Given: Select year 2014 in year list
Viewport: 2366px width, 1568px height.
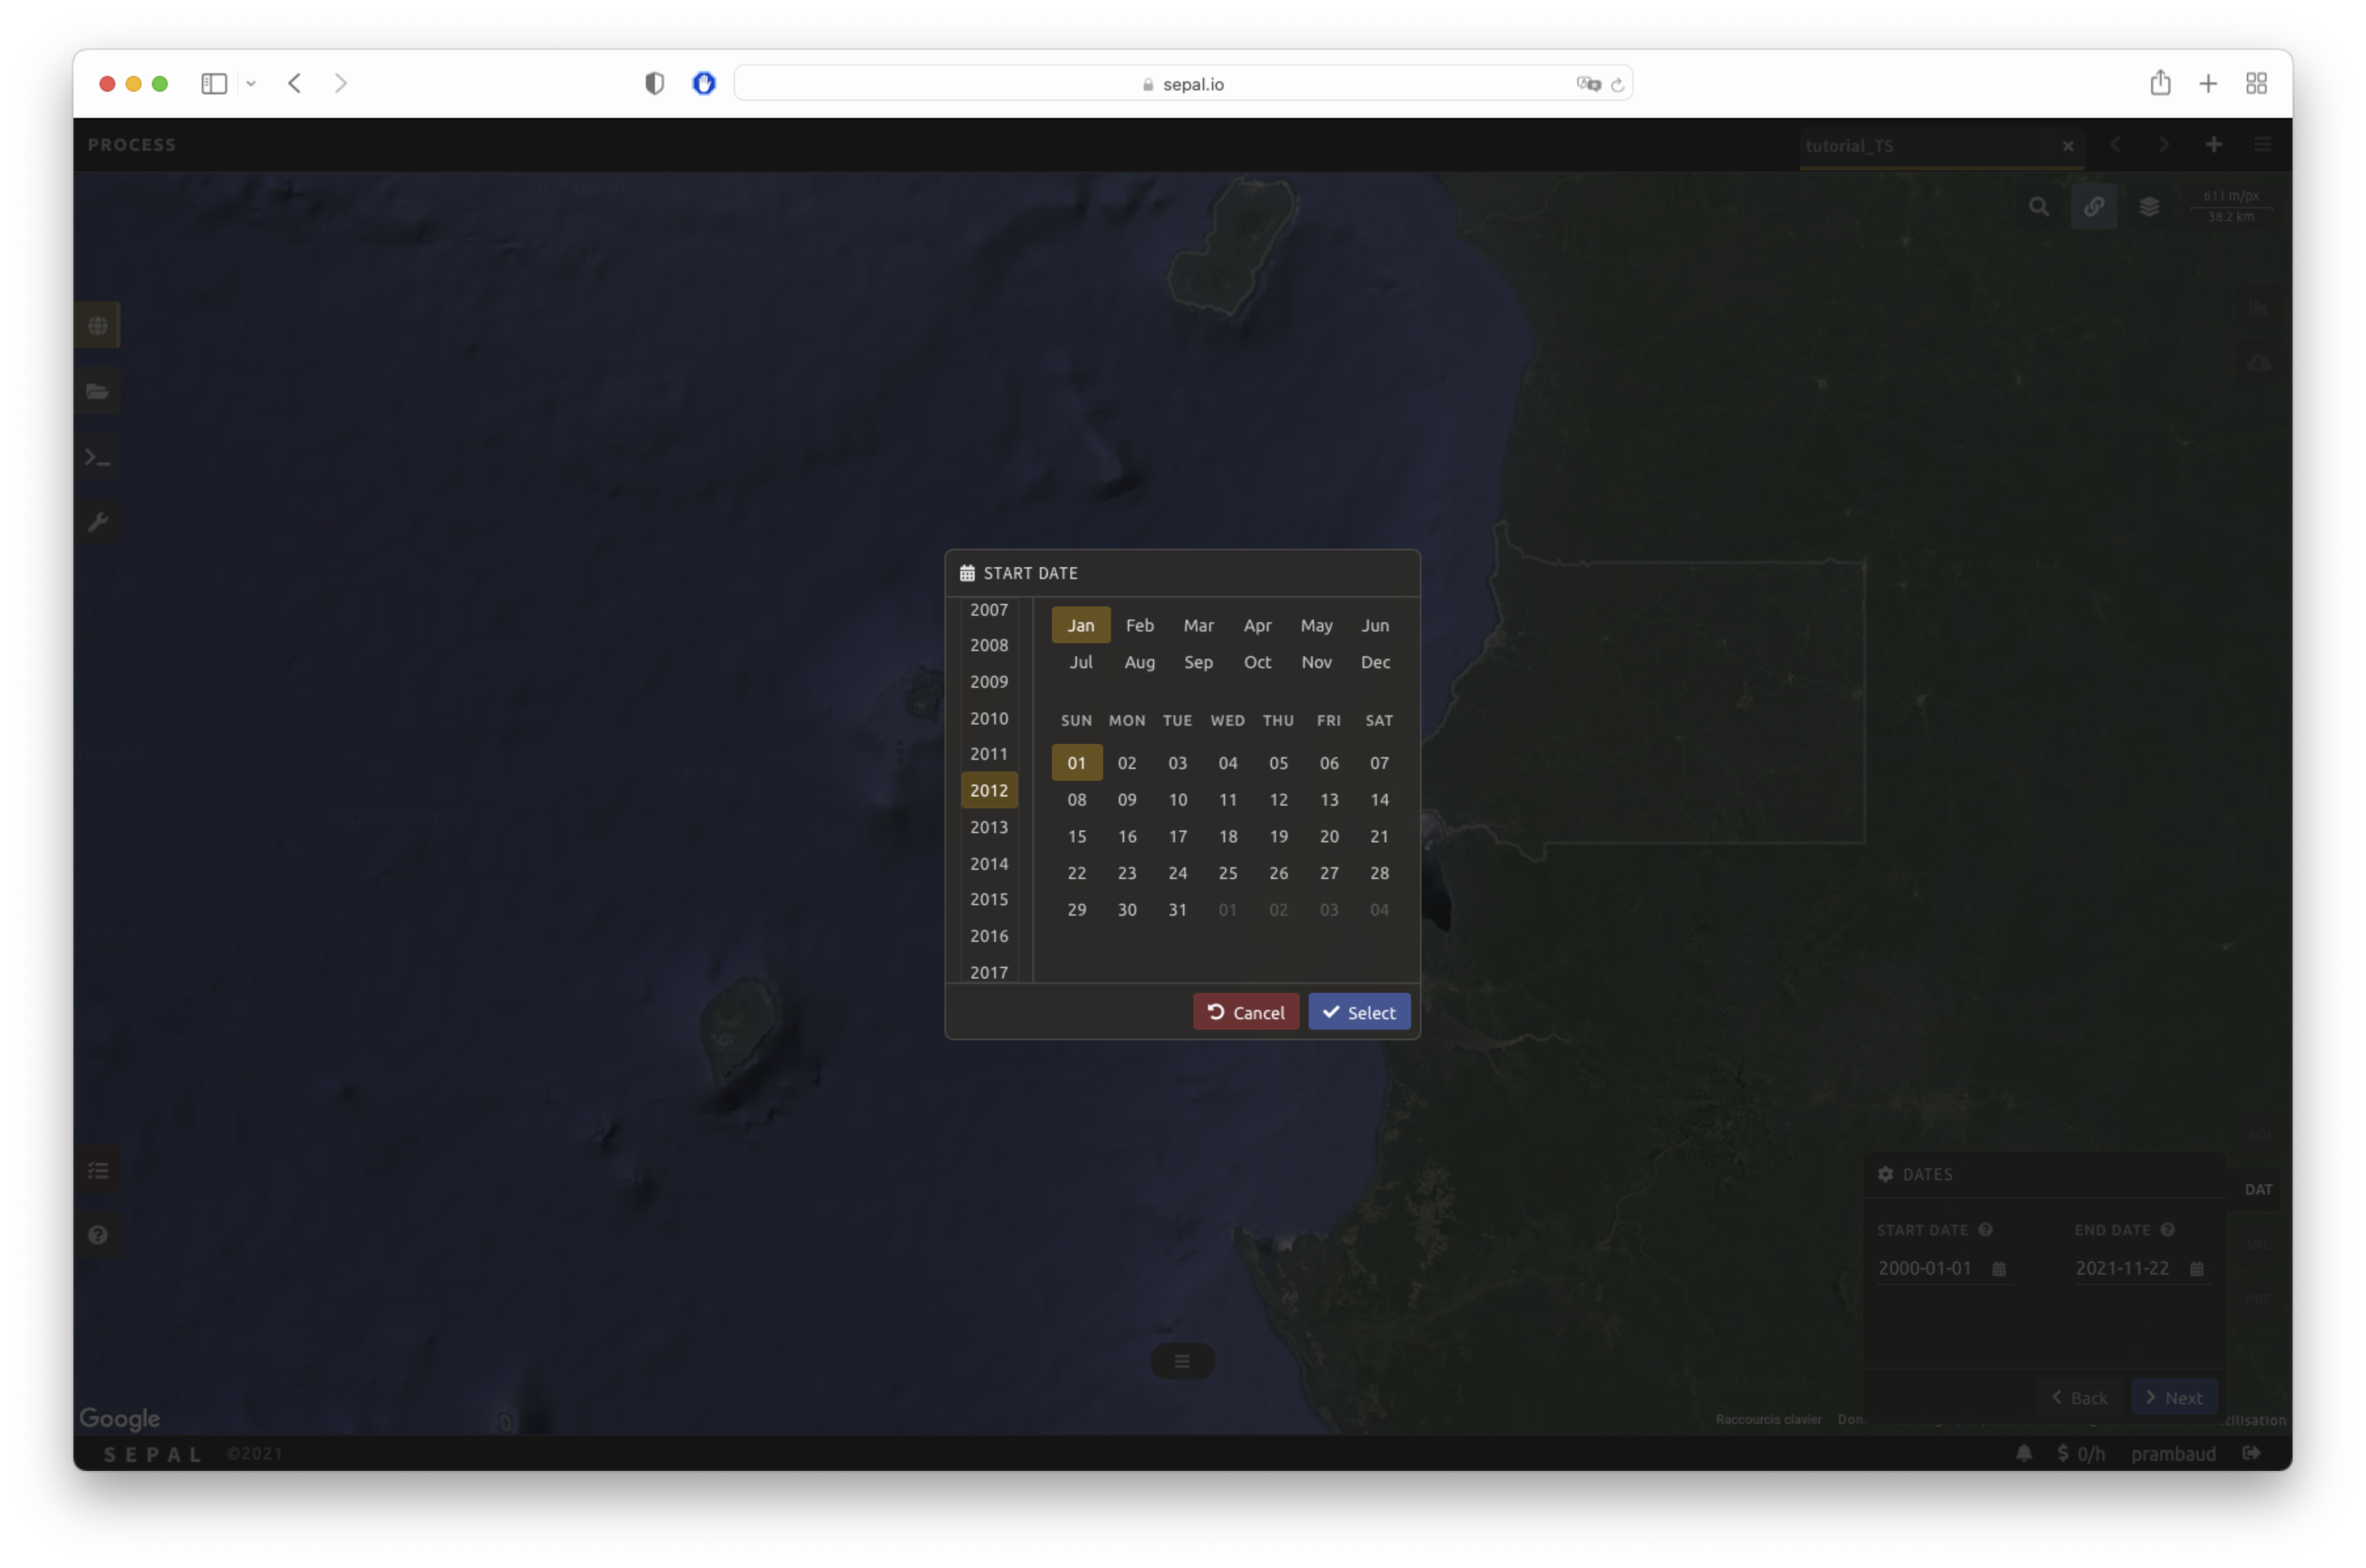Looking at the screenshot, I should pos(988,863).
